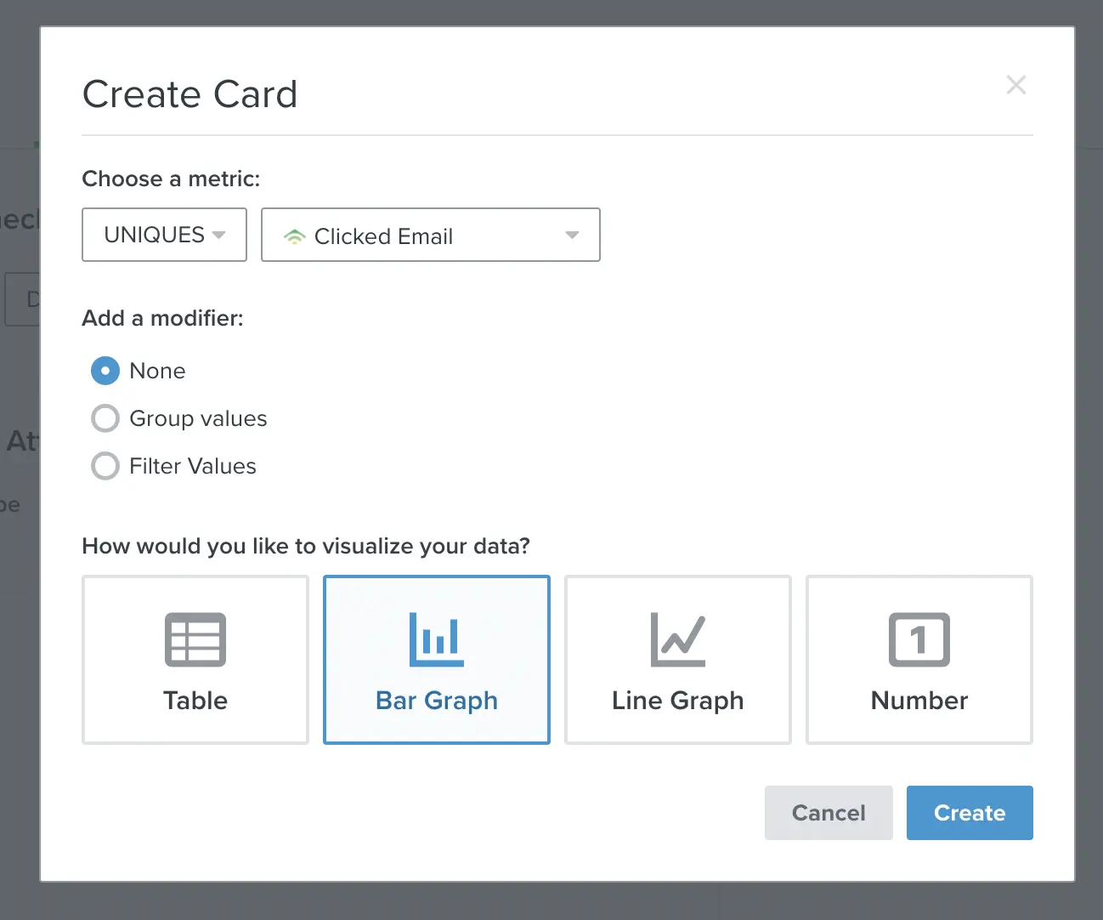Click the Group values label text
The image size is (1103, 920).
pyautogui.click(x=198, y=418)
